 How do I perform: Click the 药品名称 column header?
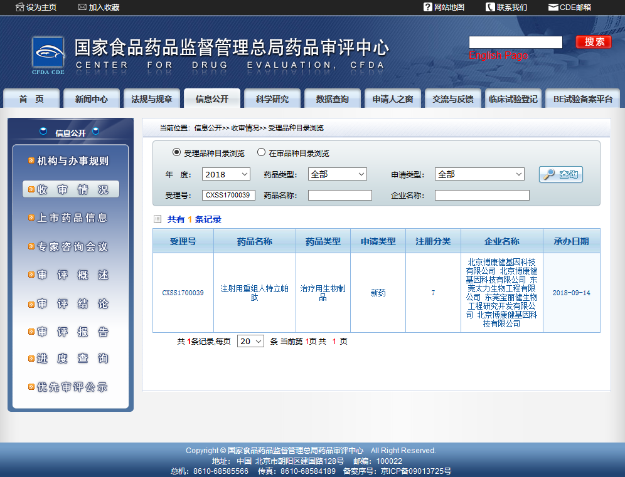[x=255, y=241]
